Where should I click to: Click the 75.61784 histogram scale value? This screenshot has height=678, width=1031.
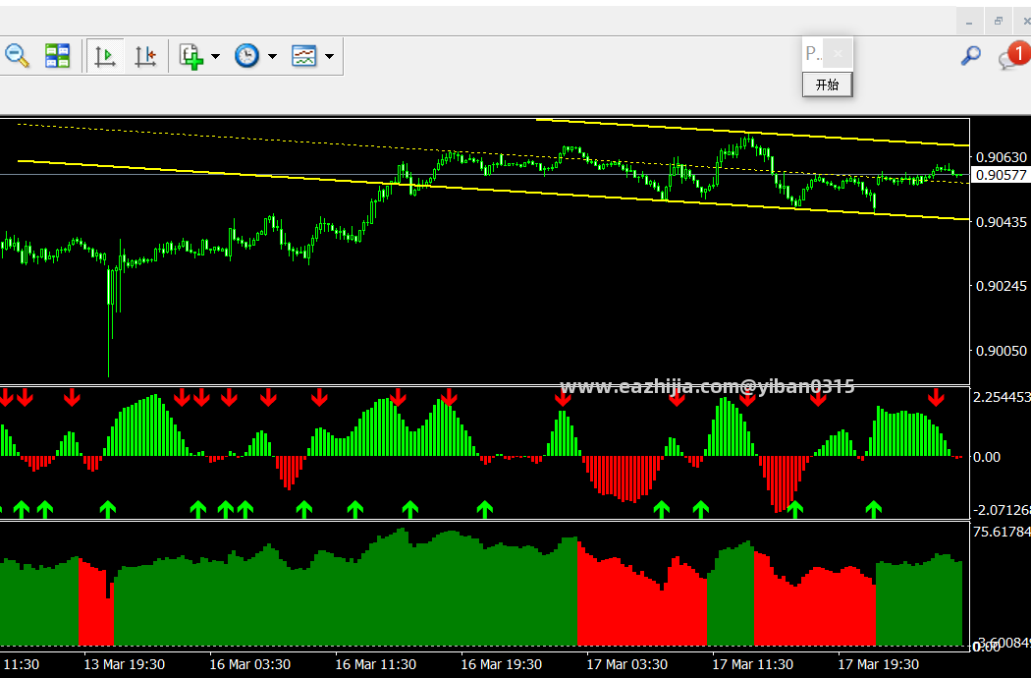(x=1002, y=532)
